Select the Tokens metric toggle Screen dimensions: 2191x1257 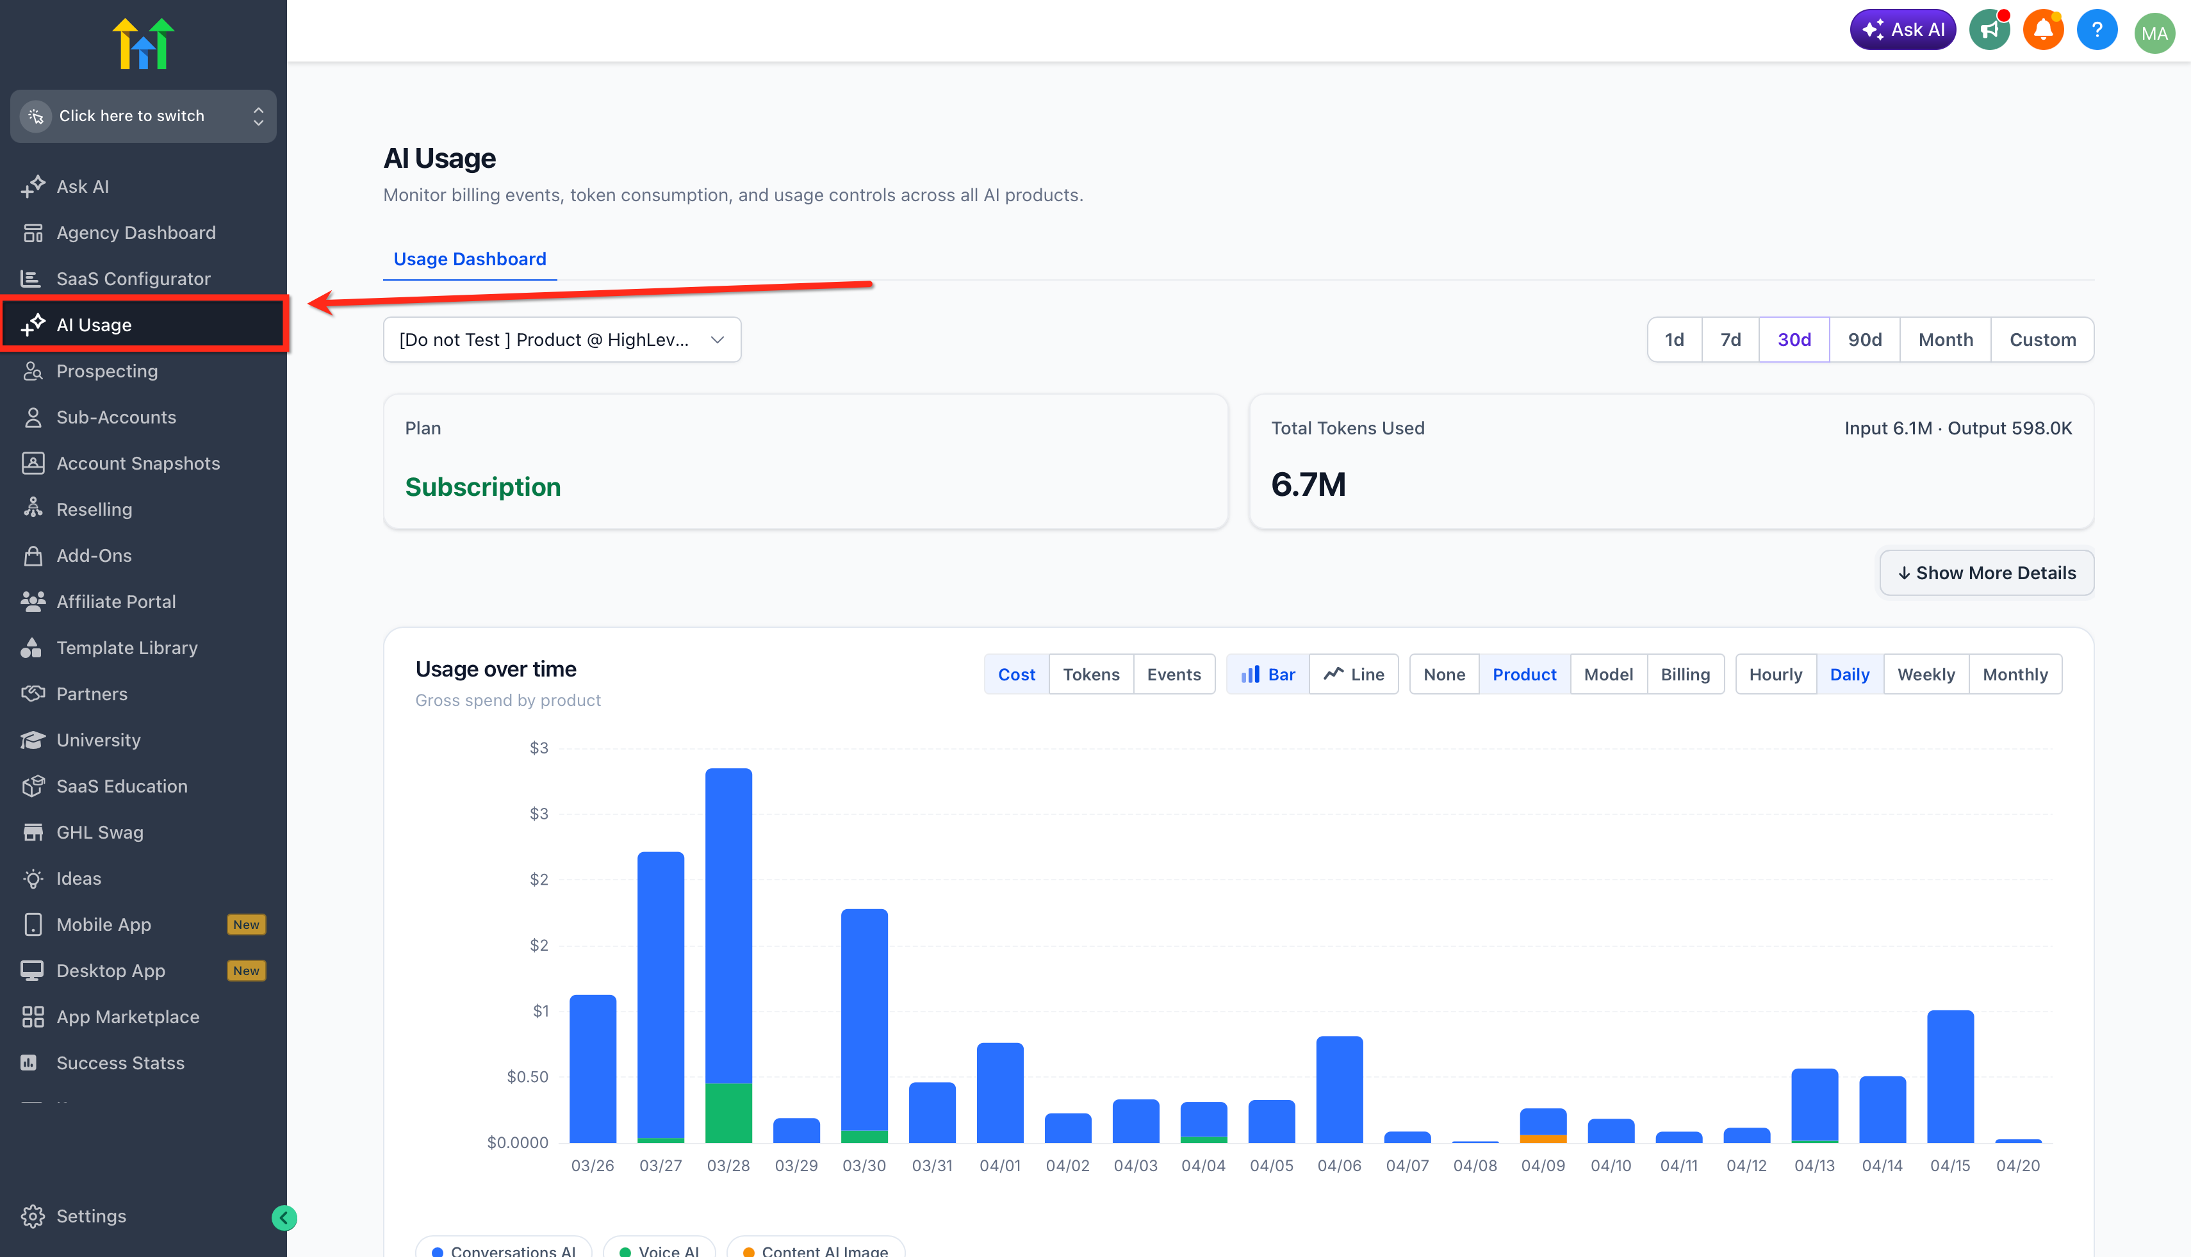coord(1090,674)
